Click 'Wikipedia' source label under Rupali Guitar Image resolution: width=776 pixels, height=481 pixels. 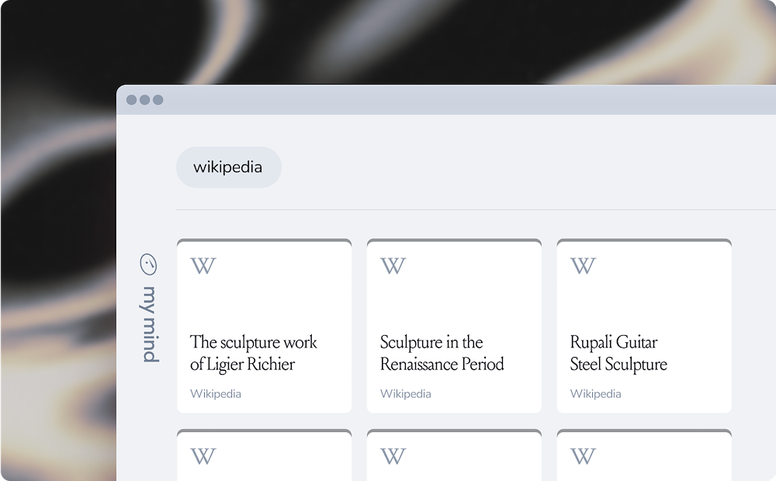pos(596,393)
